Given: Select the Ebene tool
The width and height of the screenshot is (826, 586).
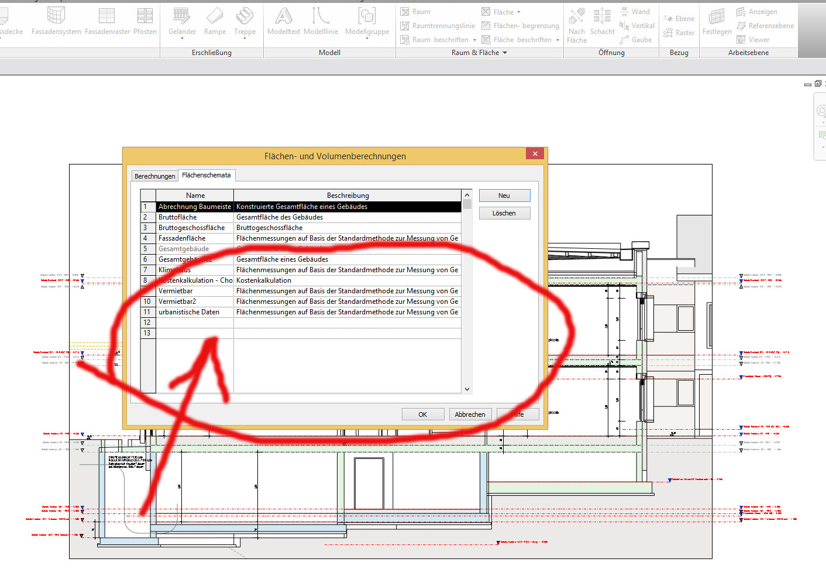Looking at the screenshot, I should [x=679, y=19].
